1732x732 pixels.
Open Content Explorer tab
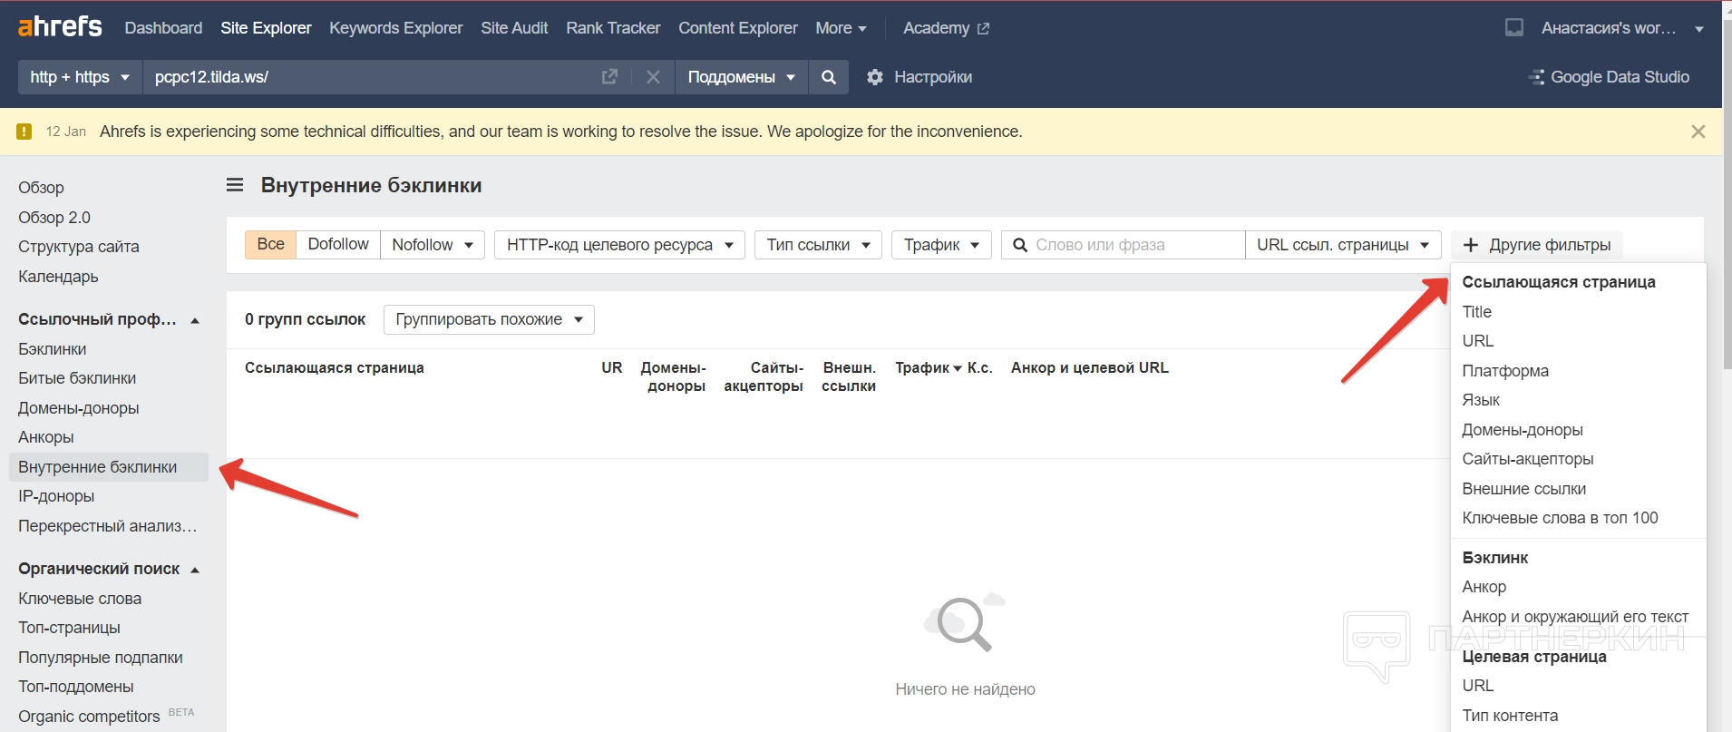[x=738, y=28]
